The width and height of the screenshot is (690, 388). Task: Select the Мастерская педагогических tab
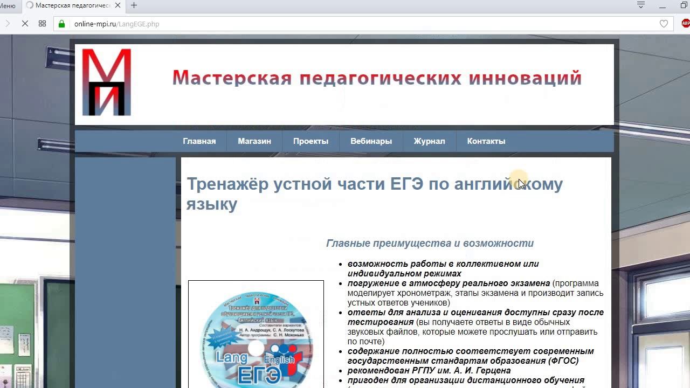coord(72,5)
